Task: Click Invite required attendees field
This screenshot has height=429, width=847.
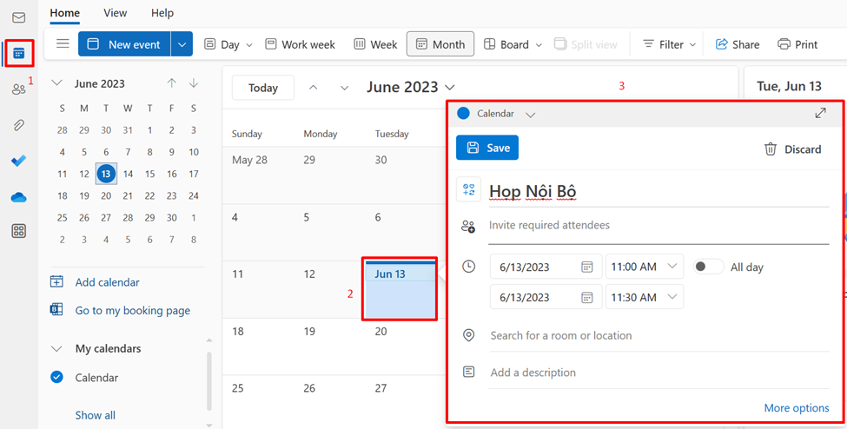Action: coord(658,225)
